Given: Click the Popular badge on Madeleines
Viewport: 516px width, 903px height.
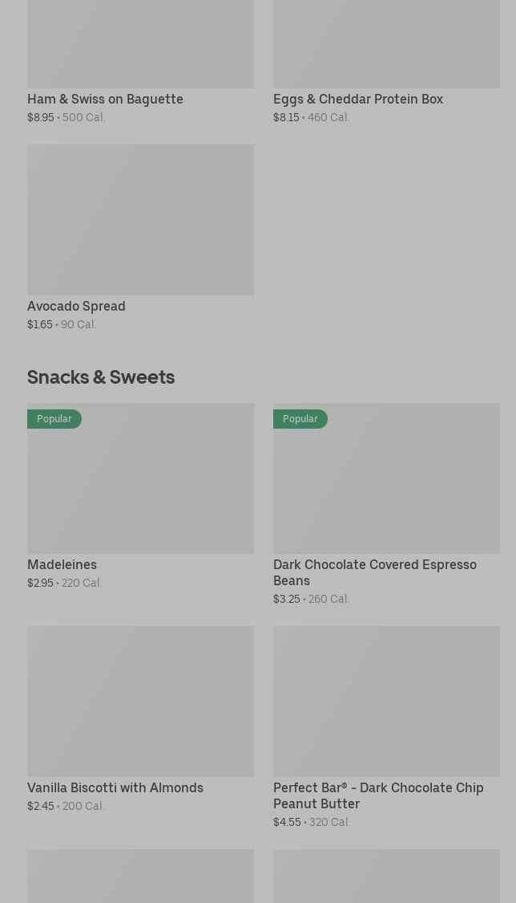Looking at the screenshot, I should coord(54,419).
